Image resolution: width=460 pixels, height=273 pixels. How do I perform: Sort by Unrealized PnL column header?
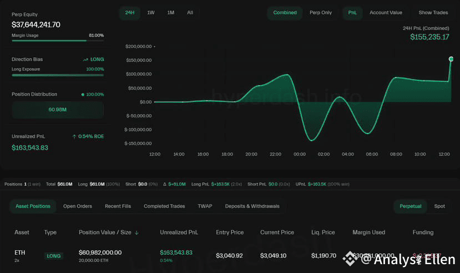pyautogui.click(x=179, y=232)
